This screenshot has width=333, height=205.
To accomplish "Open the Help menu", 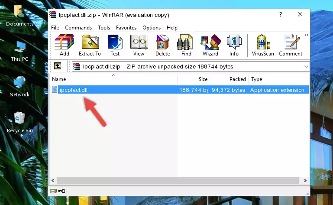I will (x=172, y=28).
